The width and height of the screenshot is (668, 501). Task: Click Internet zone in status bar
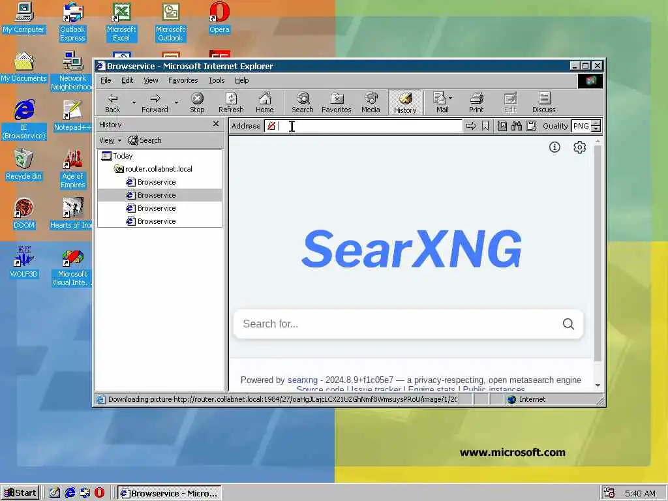coord(526,400)
